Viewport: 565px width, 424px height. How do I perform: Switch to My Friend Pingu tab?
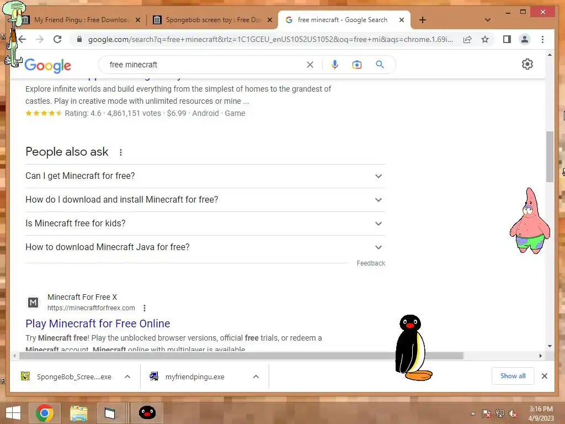point(82,20)
